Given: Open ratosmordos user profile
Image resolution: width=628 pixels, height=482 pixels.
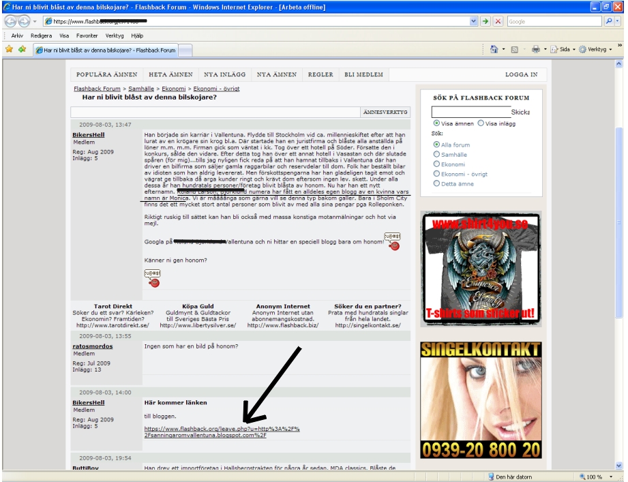Looking at the screenshot, I should pos(93,346).
